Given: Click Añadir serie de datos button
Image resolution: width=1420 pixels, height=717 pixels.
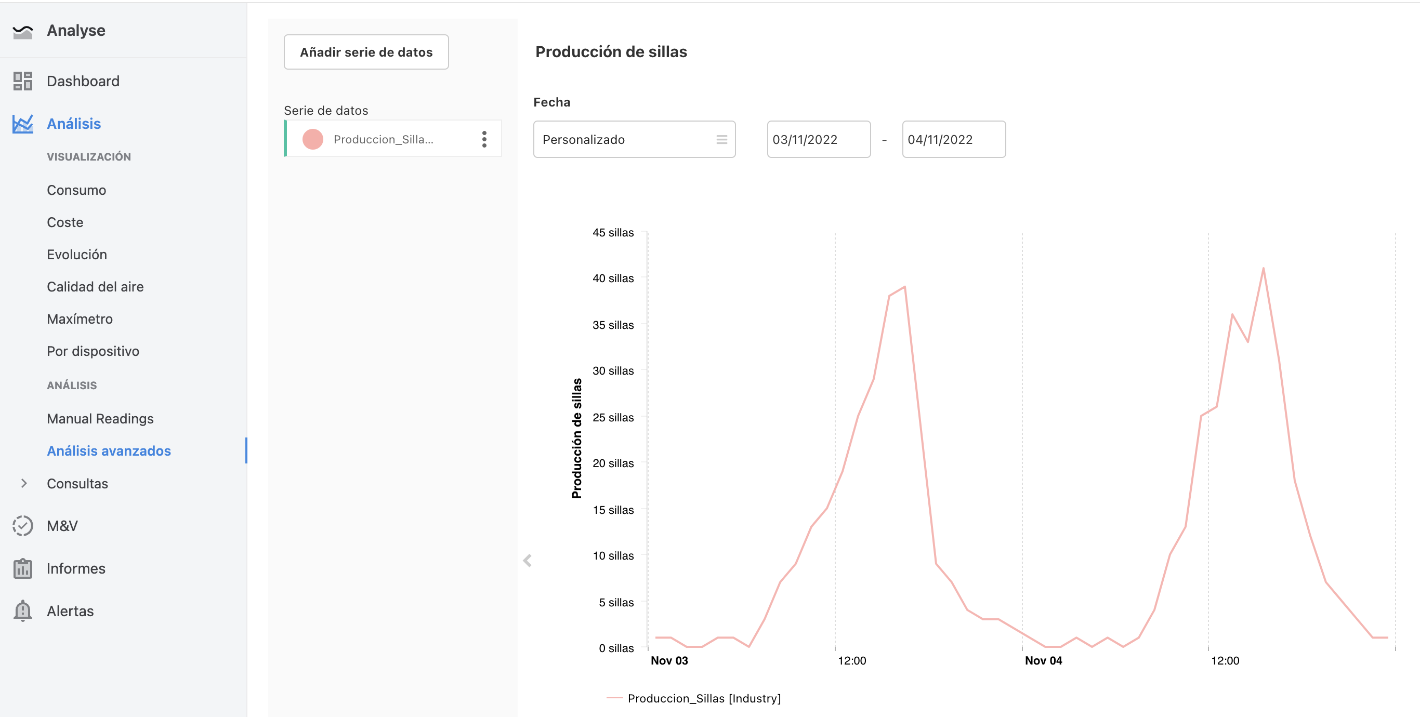Looking at the screenshot, I should [x=366, y=52].
